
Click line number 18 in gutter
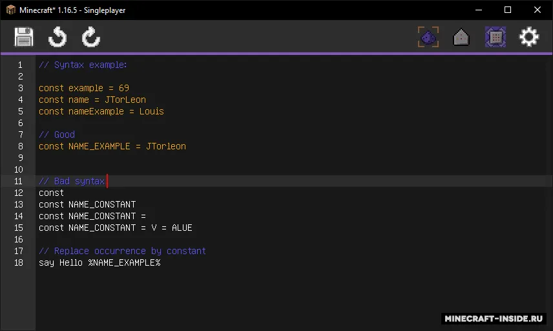[18, 262]
